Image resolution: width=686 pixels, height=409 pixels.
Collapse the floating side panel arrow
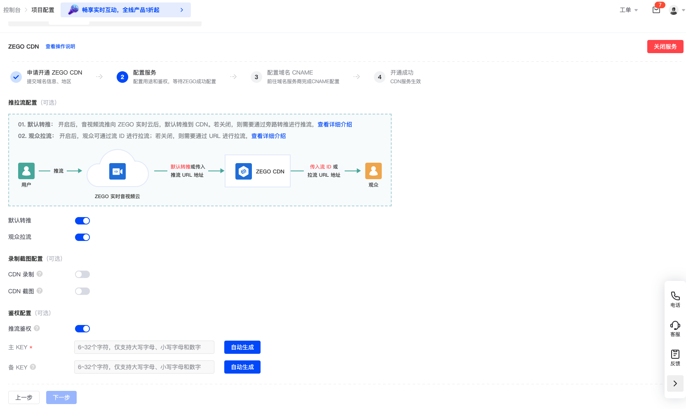pos(675,383)
